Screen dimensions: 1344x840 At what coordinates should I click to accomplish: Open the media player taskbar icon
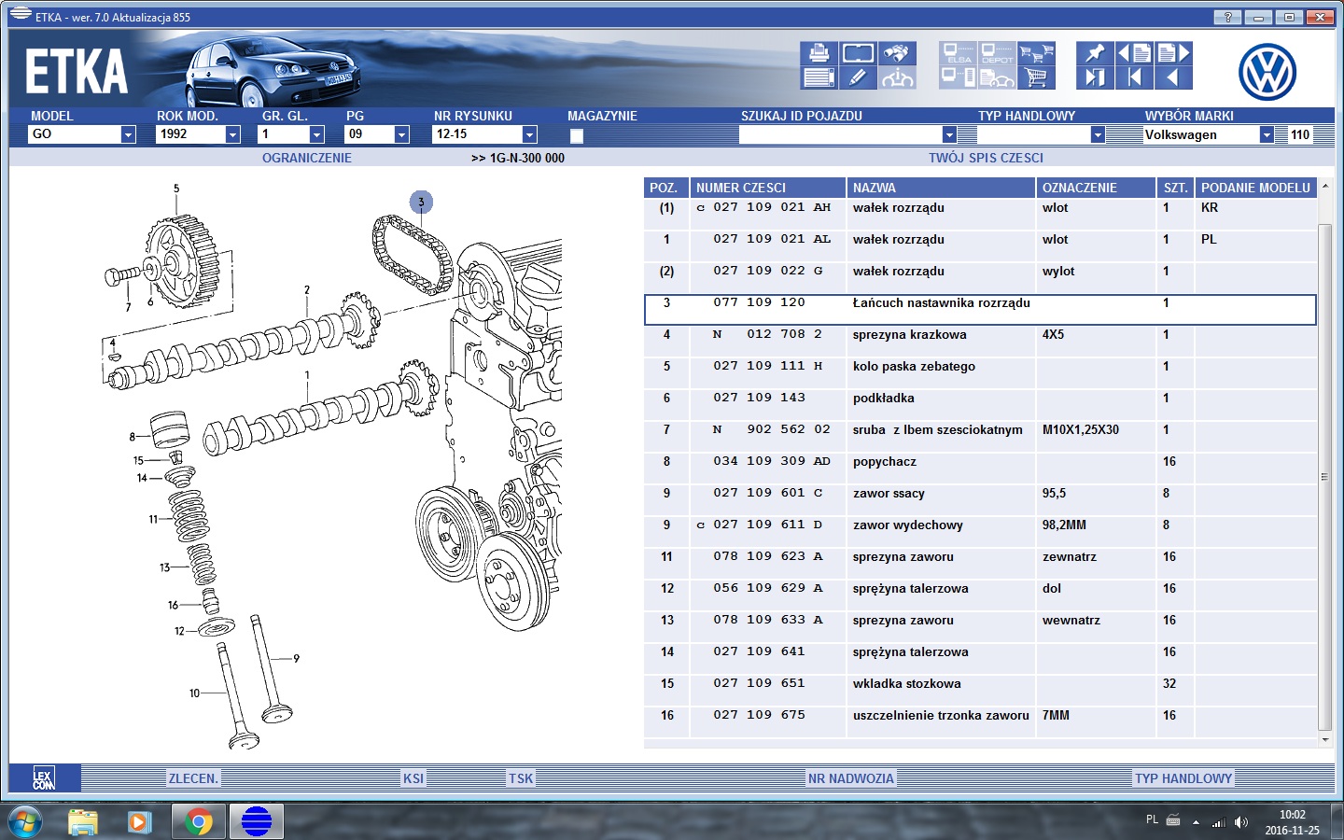[139, 822]
